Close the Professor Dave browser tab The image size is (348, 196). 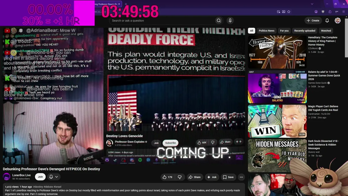point(119,4)
